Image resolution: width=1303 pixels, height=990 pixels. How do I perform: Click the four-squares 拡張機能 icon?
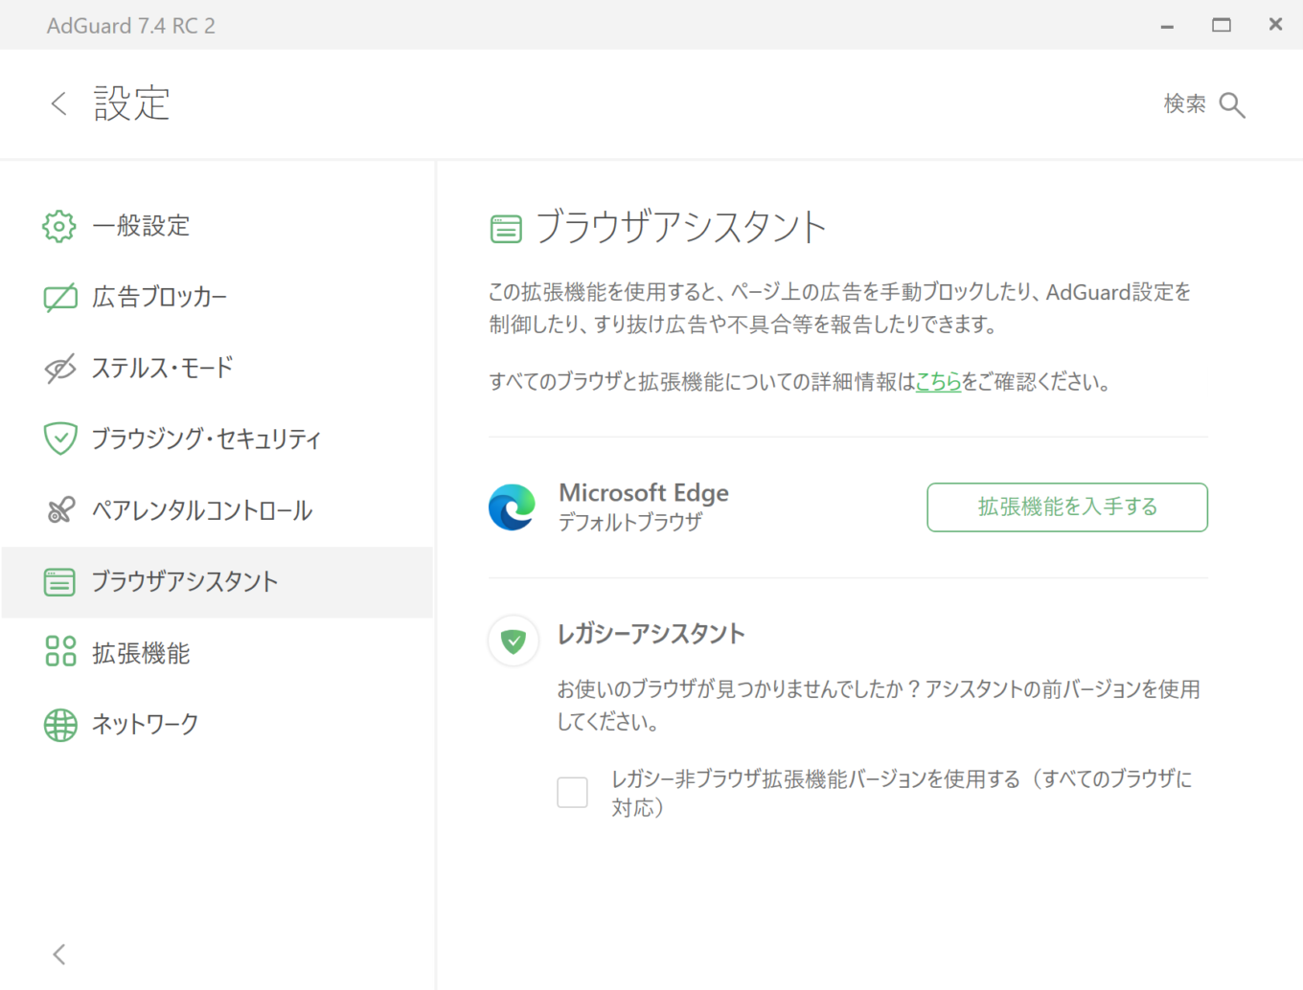[x=59, y=652]
